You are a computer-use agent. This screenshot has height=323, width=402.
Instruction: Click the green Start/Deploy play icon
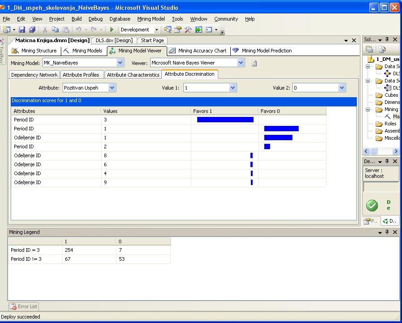click(x=111, y=30)
